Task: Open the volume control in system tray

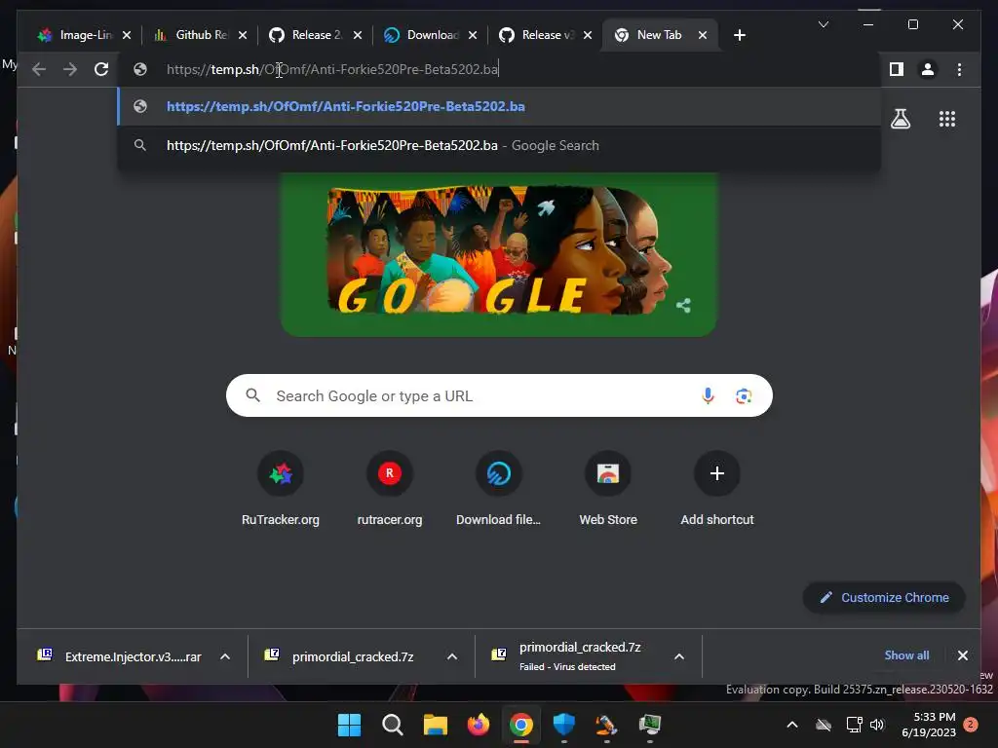Action: tap(877, 725)
